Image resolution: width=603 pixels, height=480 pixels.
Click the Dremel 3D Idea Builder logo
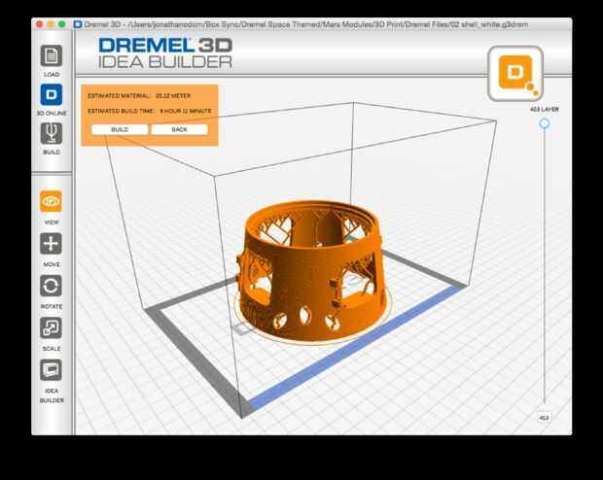pyautogui.click(x=165, y=53)
